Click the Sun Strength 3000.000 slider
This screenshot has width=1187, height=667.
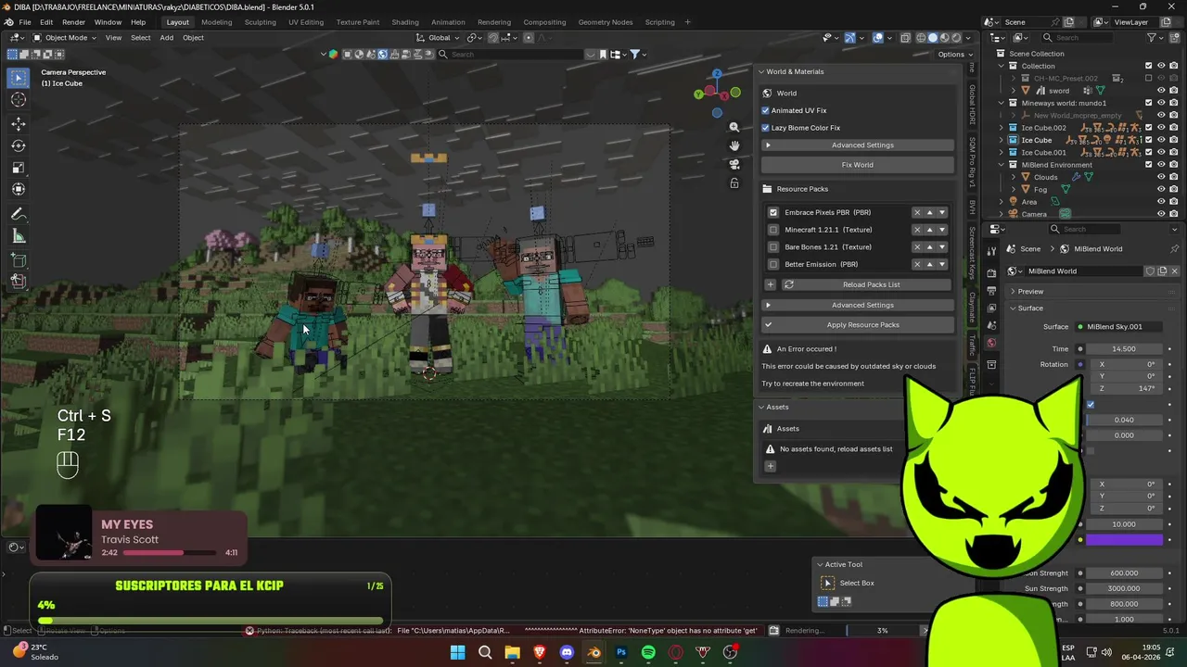coord(1123,588)
